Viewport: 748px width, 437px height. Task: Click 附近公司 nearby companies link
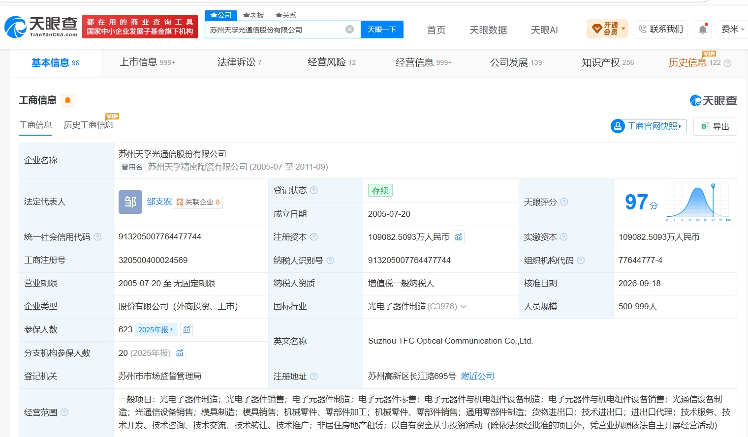(477, 377)
